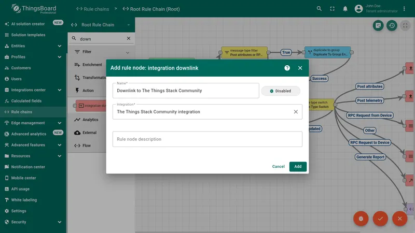
Task: Open the top bar three-dot menu
Action: (404, 9)
